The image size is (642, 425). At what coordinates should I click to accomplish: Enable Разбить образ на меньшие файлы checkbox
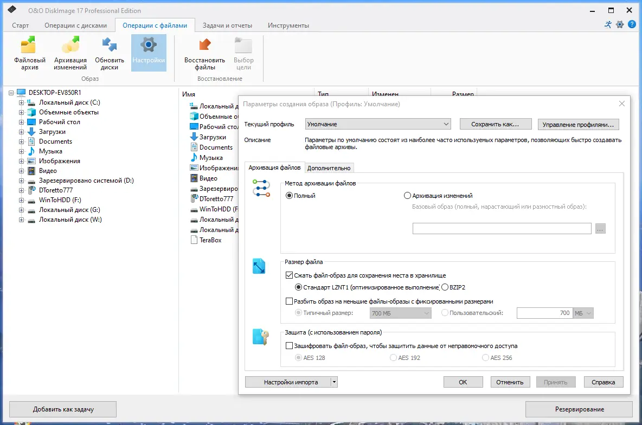(289, 301)
